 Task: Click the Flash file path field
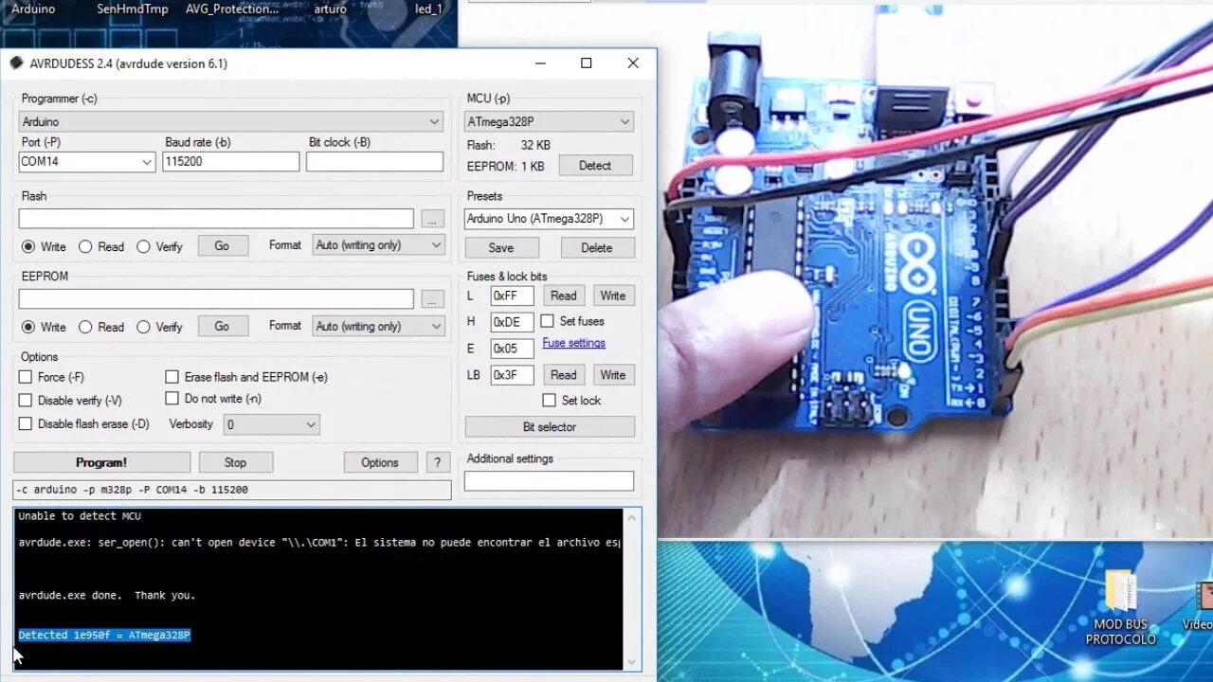pyautogui.click(x=216, y=219)
